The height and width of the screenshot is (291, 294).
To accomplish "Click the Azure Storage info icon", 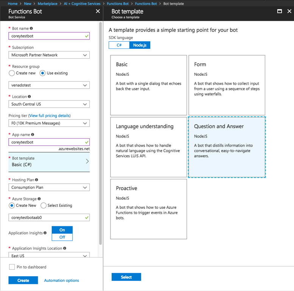I will (x=39, y=199).
